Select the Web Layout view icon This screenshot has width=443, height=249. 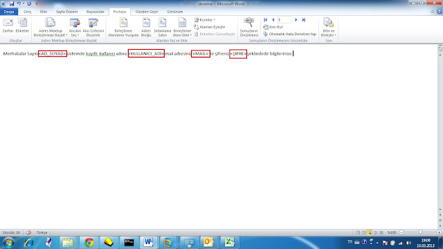369,232
